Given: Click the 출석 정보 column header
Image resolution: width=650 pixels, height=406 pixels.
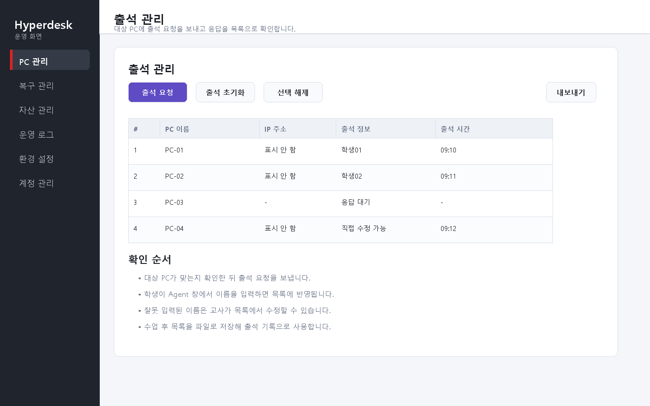Looking at the screenshot, I should 385,129.
